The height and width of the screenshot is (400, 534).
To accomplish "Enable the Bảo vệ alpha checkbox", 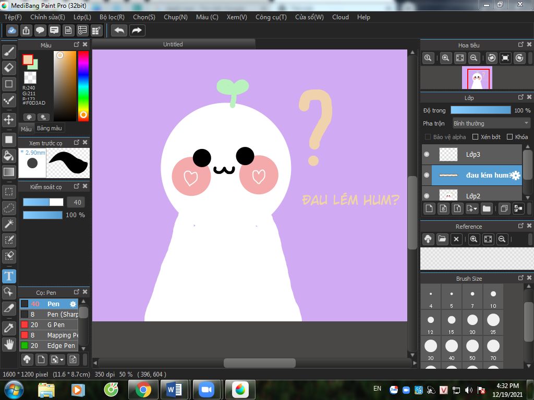I will (428, 137).
